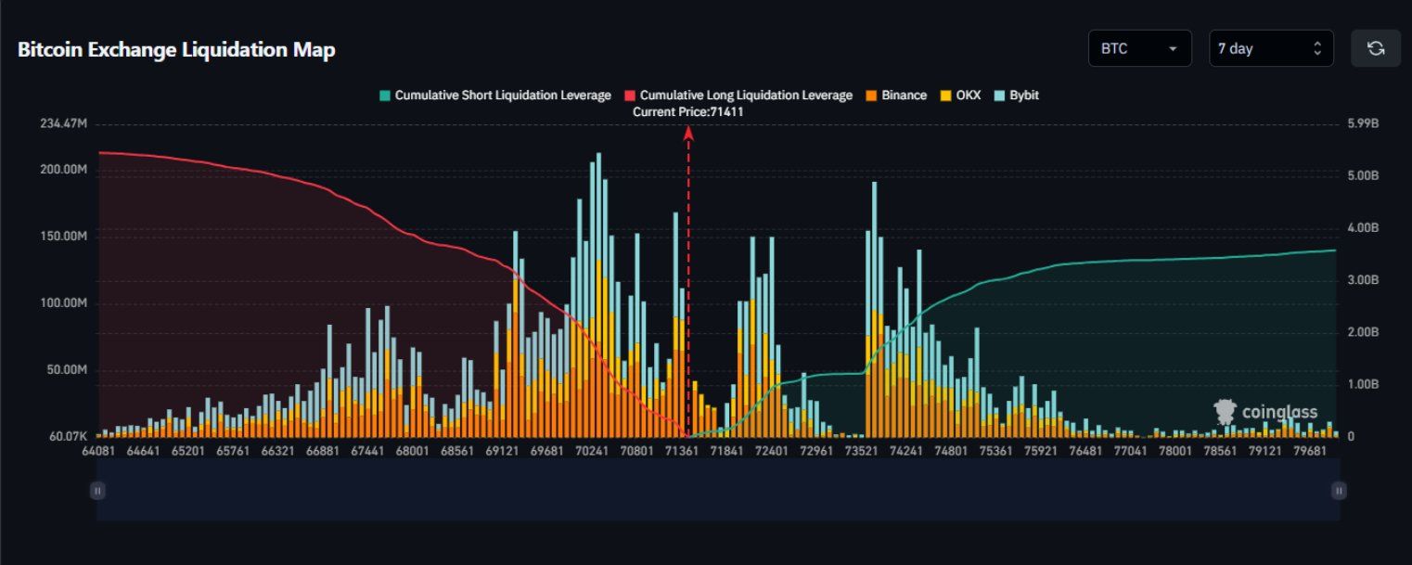Image resolution: width=1412 pixels, height=565 pixels.
Task: Hide the OKX series via legend
Action: [x=959, y=95]
